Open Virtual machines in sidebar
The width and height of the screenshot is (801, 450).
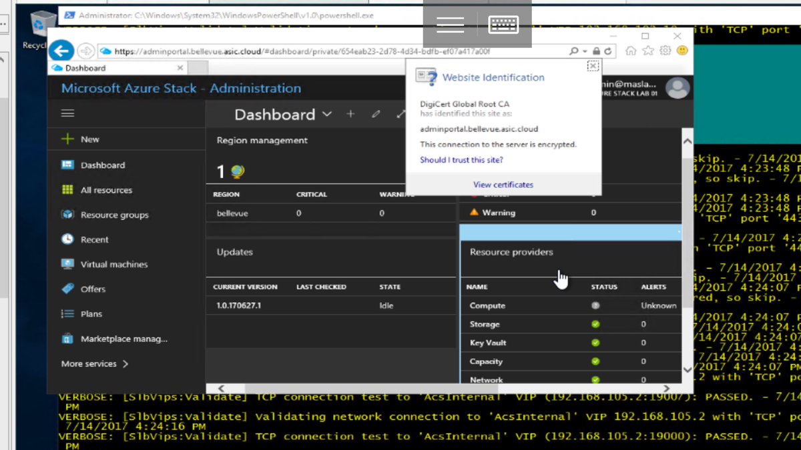coord(114,265)
